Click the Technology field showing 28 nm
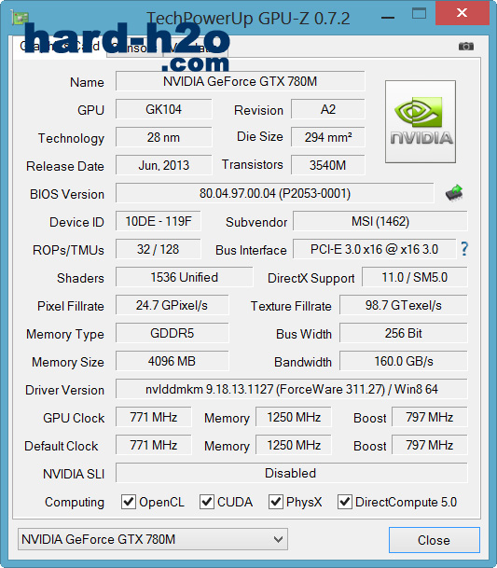Viewport: 497px width, 568px height. point(164,137)
